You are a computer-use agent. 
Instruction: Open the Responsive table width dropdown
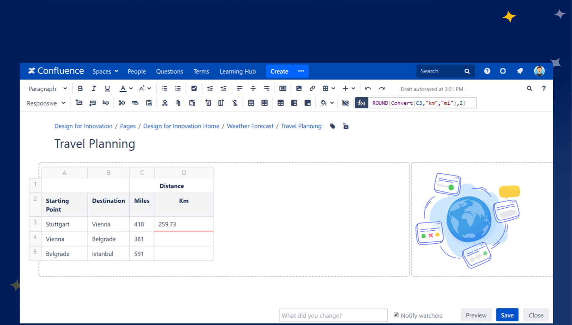tap(46, 103)
